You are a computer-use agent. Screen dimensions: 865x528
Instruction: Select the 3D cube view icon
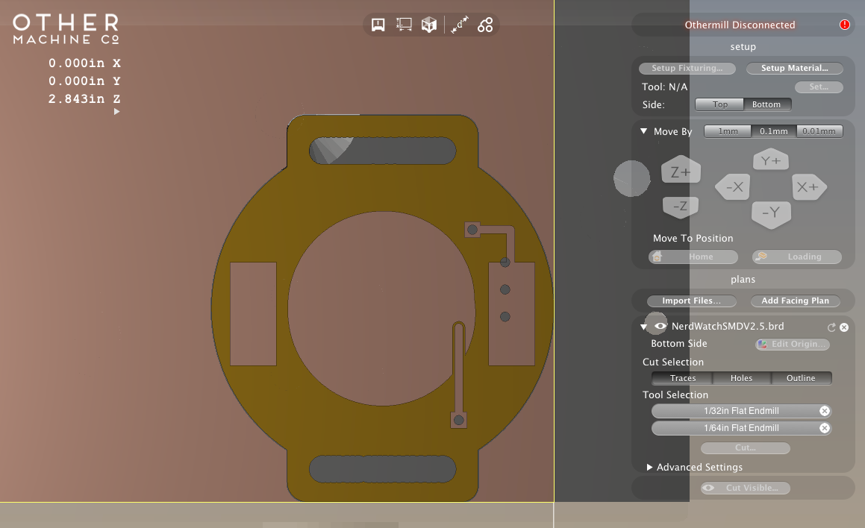[428, 25]
